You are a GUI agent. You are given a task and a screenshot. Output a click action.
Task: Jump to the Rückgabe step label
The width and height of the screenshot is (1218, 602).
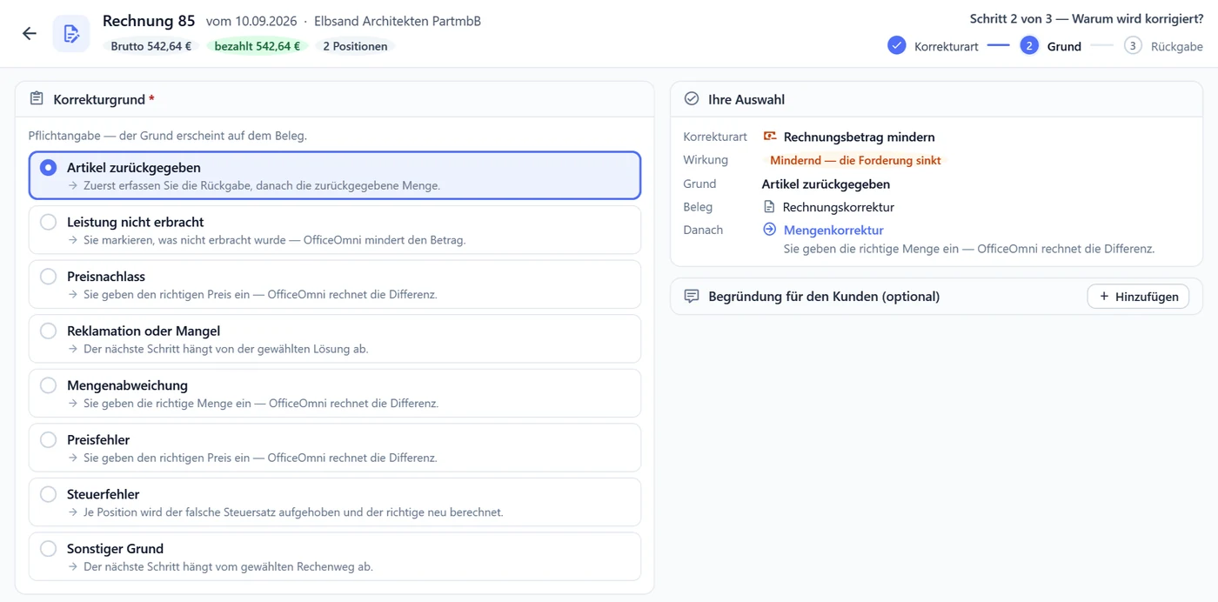click(x=1177, y=46)
